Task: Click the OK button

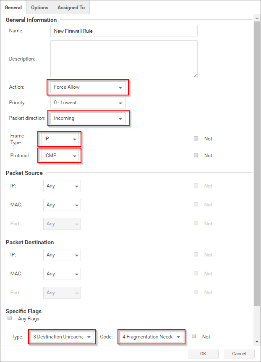Action: click(x=203, y=354)
